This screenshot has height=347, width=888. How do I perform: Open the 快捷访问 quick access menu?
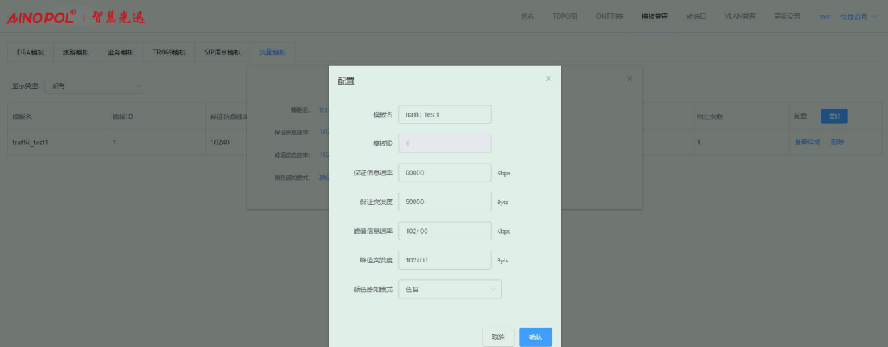[853, 17]
